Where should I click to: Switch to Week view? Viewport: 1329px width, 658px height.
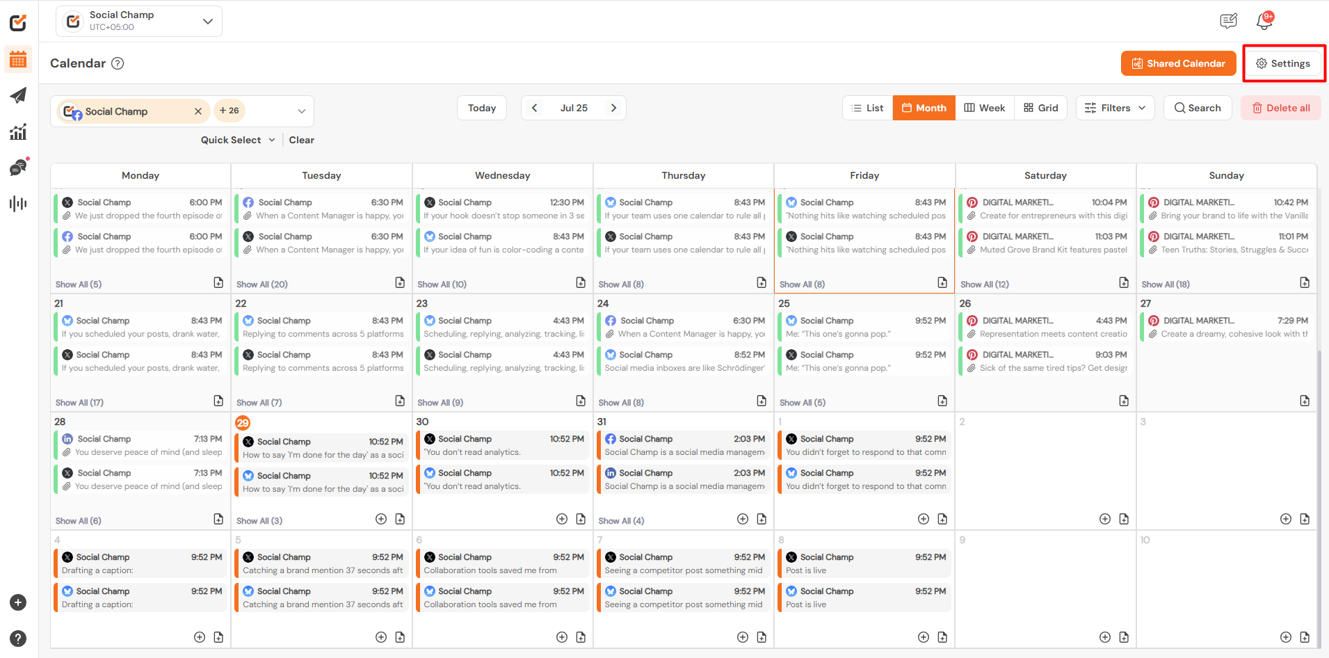tap(985, 108)
